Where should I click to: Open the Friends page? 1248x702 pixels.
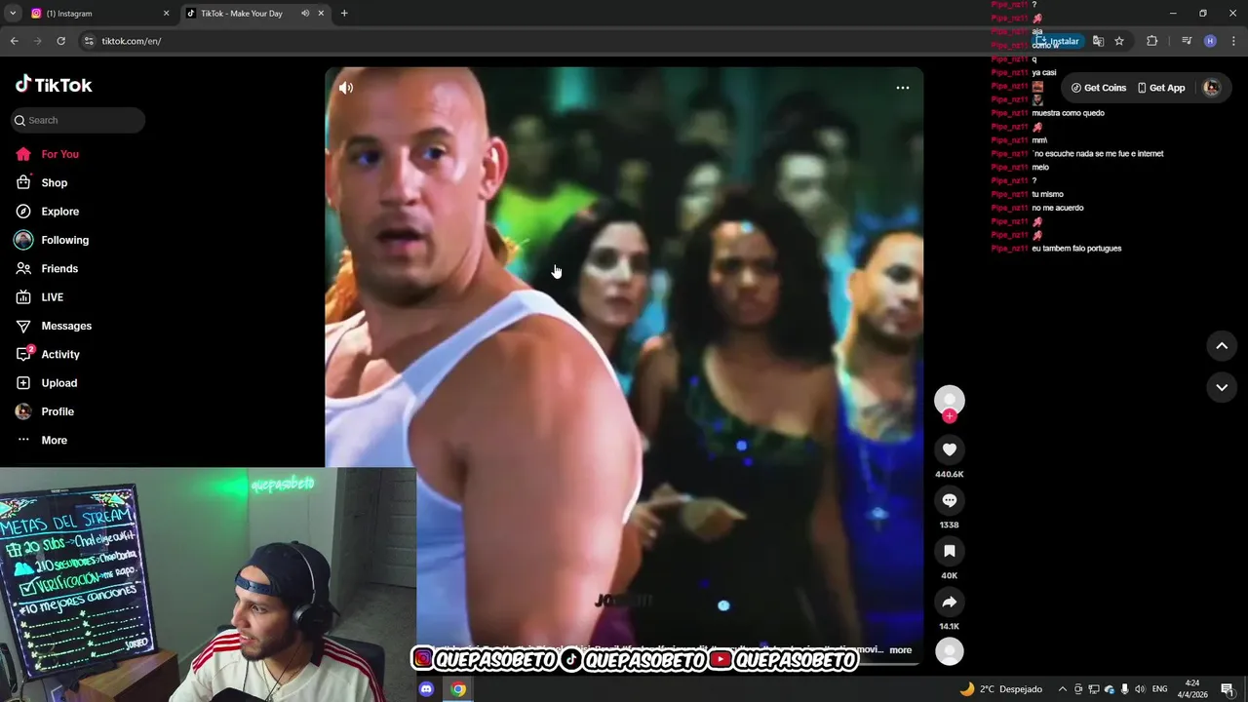tap(47, 268)
